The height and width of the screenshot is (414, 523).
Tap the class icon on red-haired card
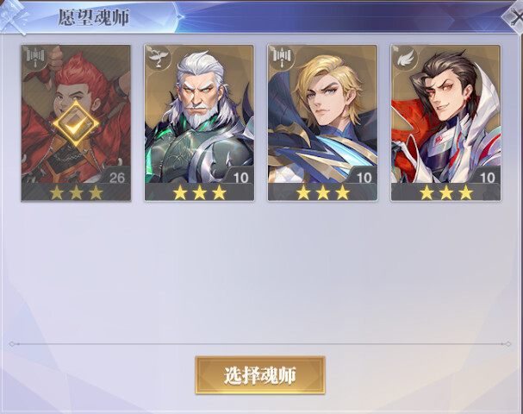click(35, 56)
